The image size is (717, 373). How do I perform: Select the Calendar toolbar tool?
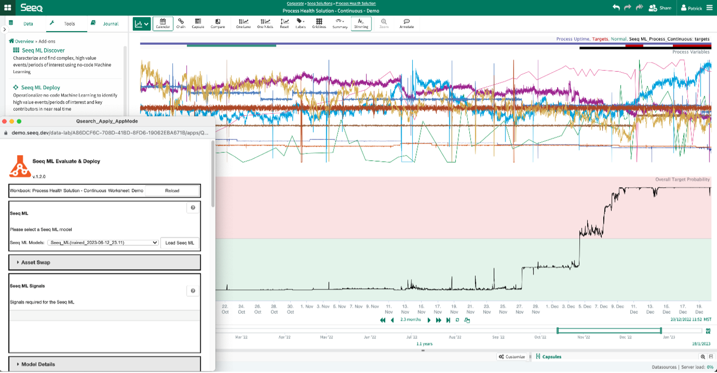click(x=163, y=24)
